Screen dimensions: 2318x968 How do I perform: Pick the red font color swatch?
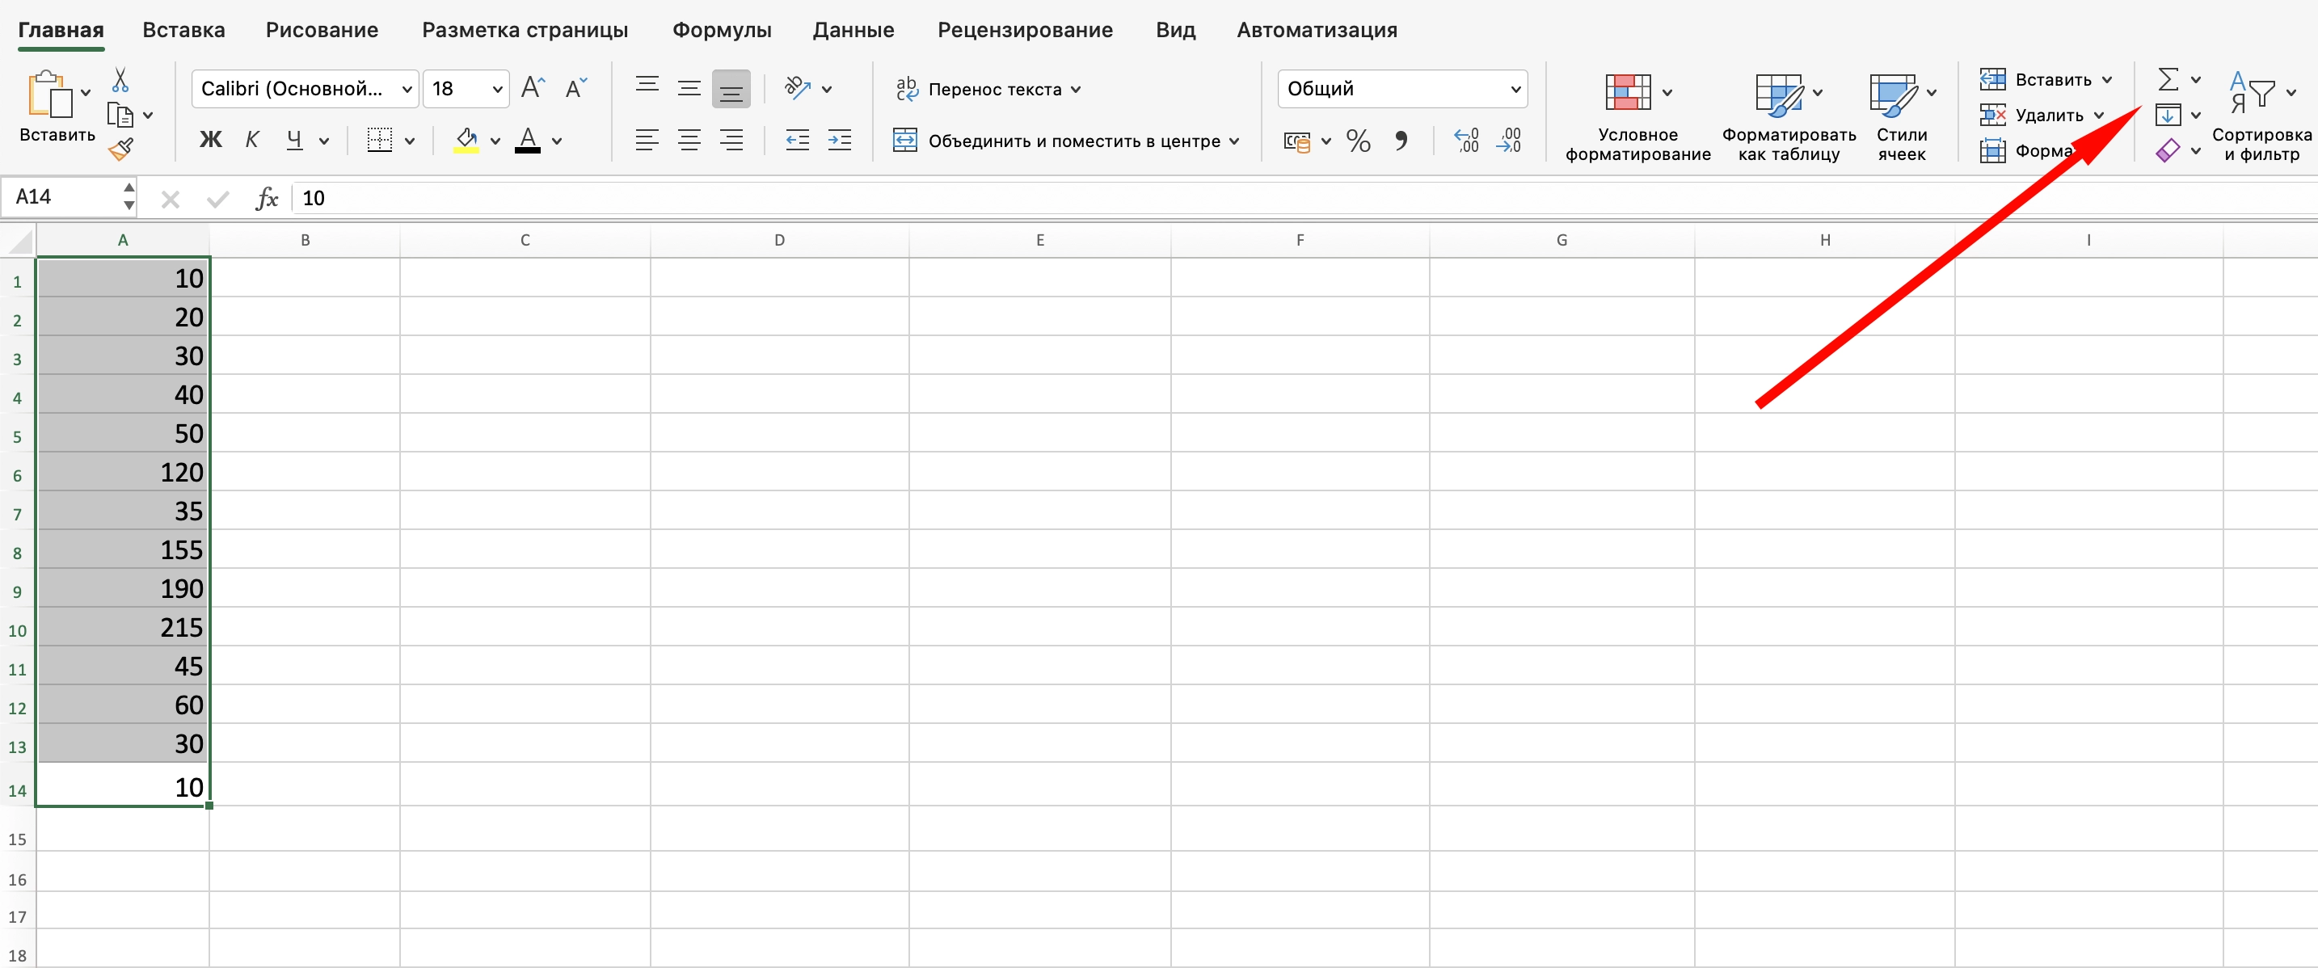pos(530,140)
